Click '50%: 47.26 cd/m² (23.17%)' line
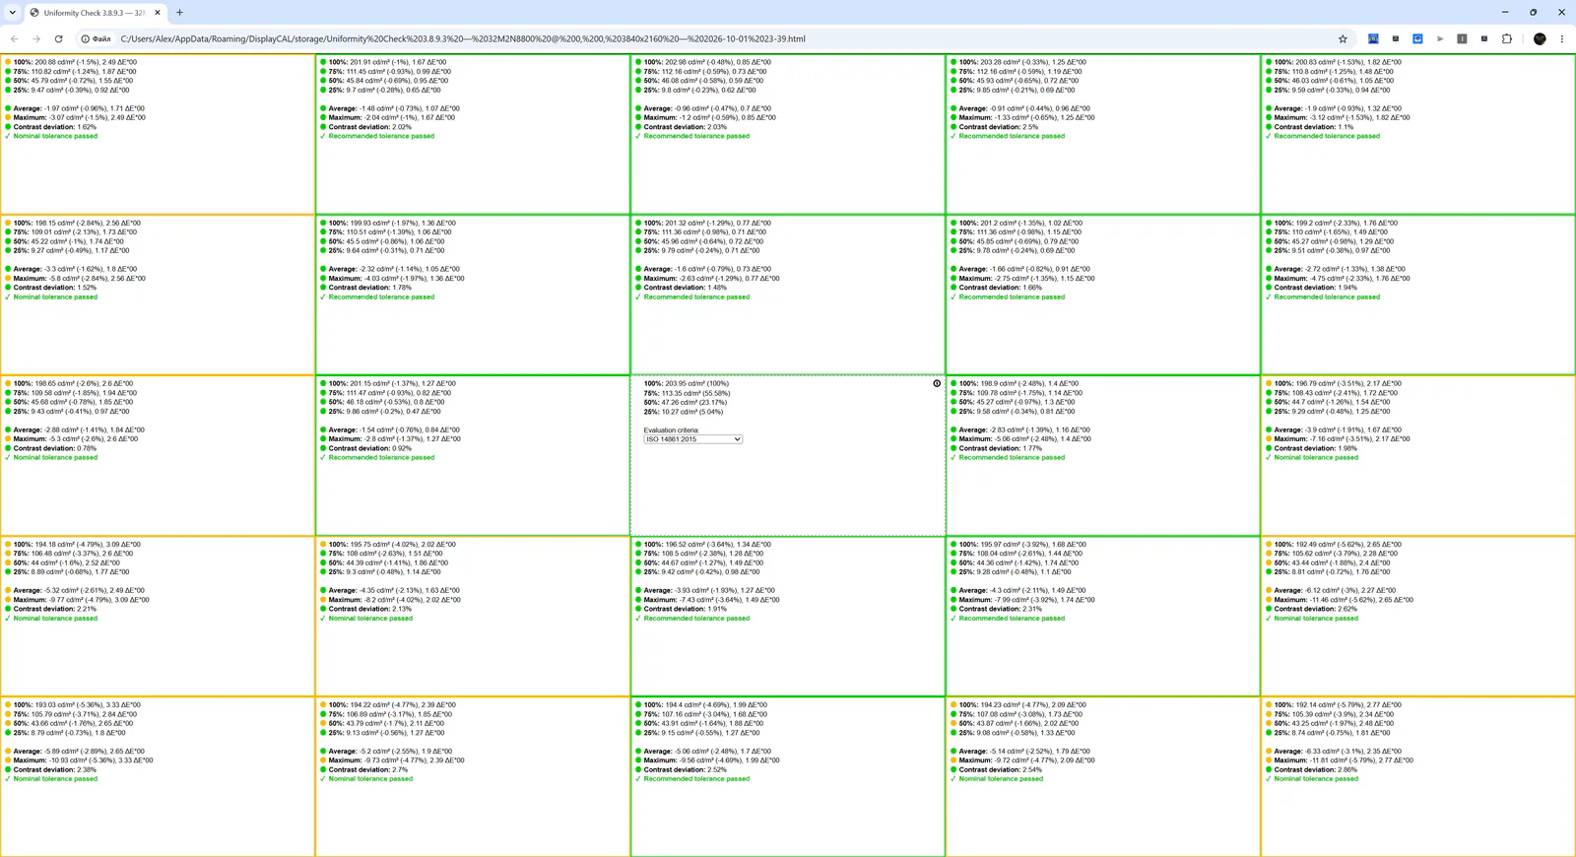 click(x=686, y=402)
